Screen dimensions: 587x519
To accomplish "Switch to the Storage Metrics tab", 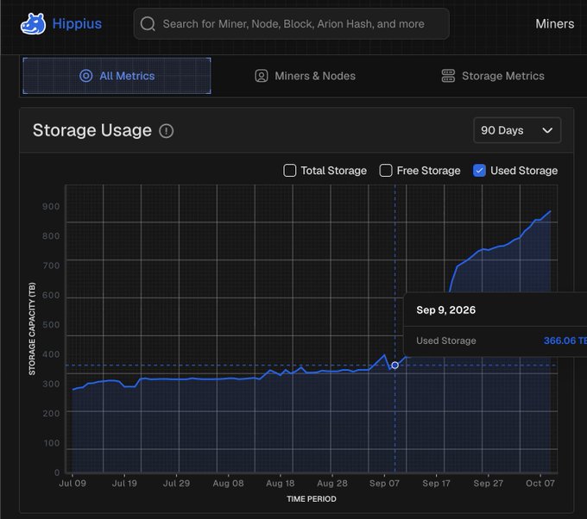I will click(x=493, y=76).
